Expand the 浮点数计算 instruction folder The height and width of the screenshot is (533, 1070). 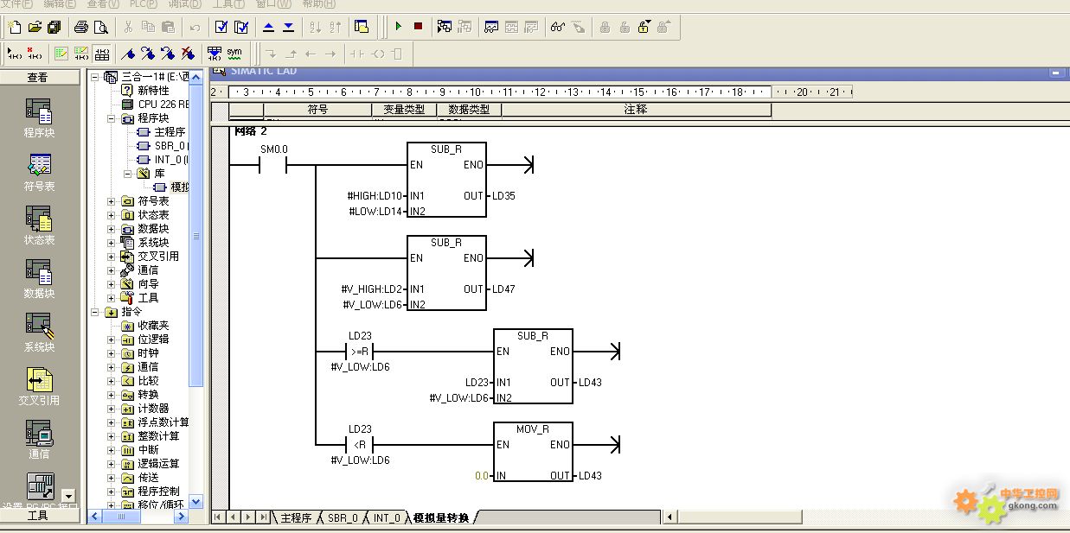click(111, 422)
